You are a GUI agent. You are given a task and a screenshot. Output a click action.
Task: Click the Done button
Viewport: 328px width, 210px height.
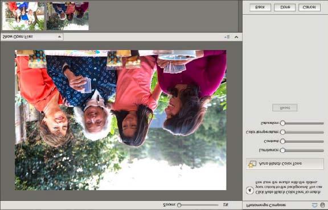coord(285,7)
